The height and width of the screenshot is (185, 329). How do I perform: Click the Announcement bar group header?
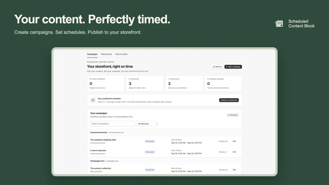point(164,132)
